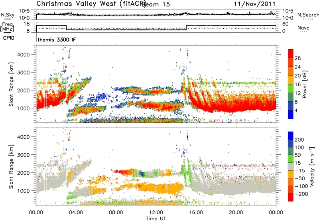Click the '60' tick on the Nave axis

click(x=285, y=24)
